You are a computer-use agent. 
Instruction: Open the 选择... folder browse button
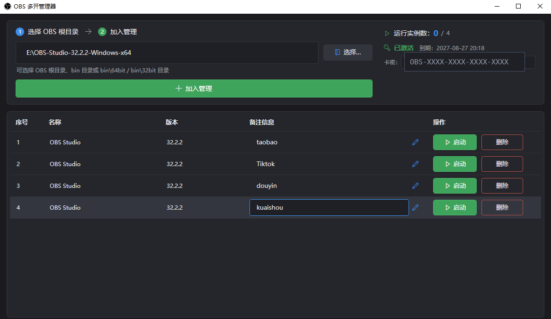tap(348, 53)
